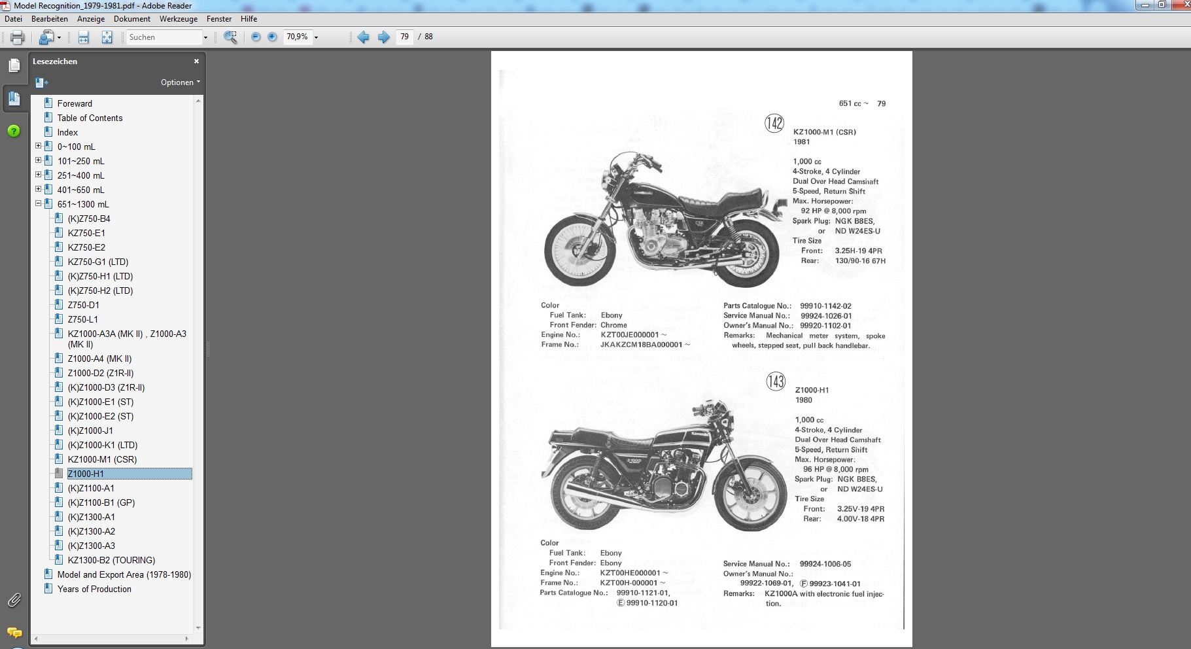Open the attachments paperclip panel
Screen dimensions: 1191x649
point(14,599)
